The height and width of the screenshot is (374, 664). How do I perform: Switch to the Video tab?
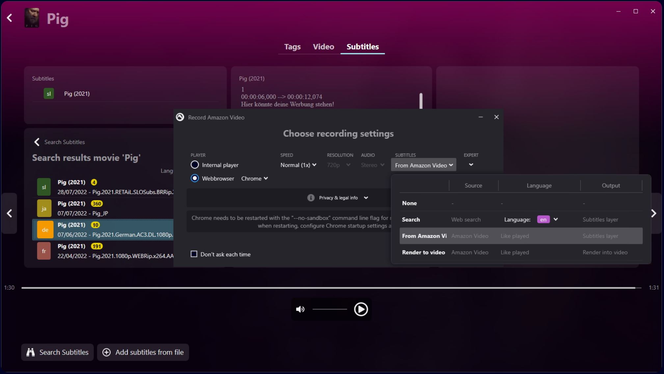(x=323, y=47)
